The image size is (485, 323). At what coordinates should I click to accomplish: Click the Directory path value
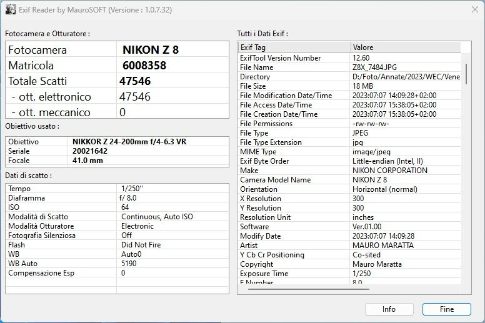click(406, 77)
